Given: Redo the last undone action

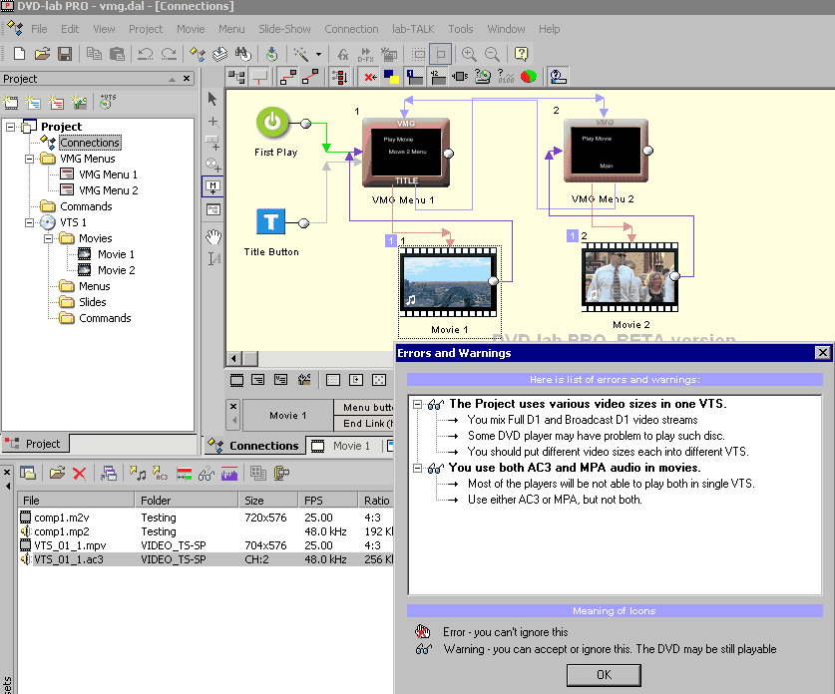Looking at the screenshot, I should click(169, 54).
